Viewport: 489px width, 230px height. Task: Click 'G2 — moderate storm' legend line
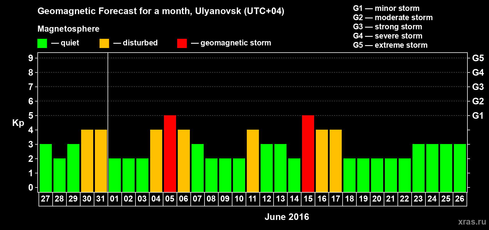point(393,18)
